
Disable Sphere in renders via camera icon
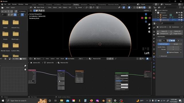pos(182,17)
